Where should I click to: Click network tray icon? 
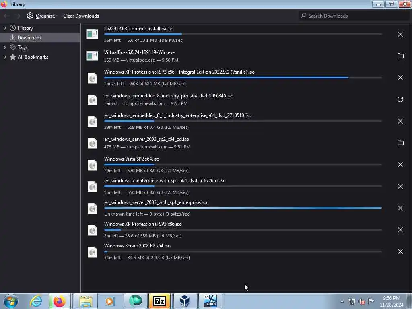click(352, 302)
